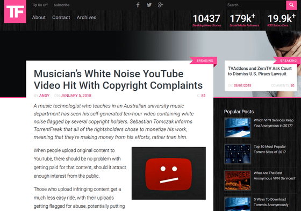The image size is (301, 211).
Task: Click the article title about White Noise
Action: click(118, 79)
